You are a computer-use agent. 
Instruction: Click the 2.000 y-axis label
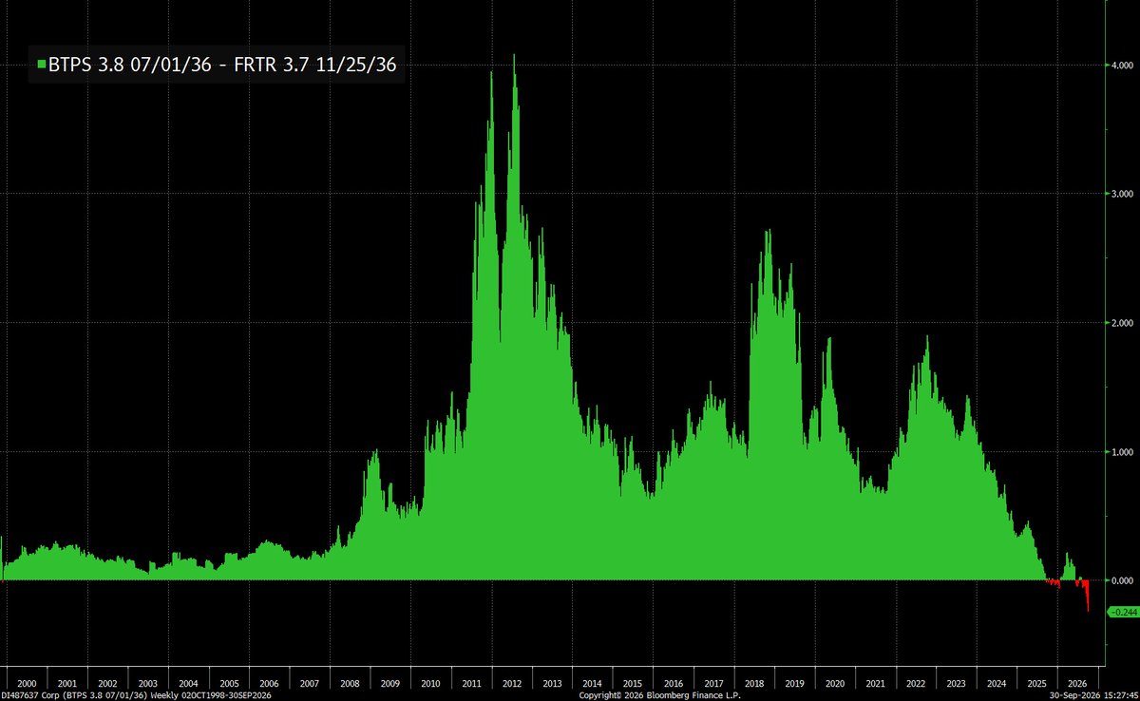coord(1123,323)
